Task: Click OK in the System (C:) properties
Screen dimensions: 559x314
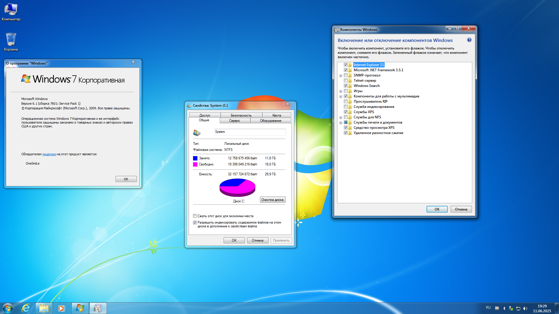Action: 234,240
